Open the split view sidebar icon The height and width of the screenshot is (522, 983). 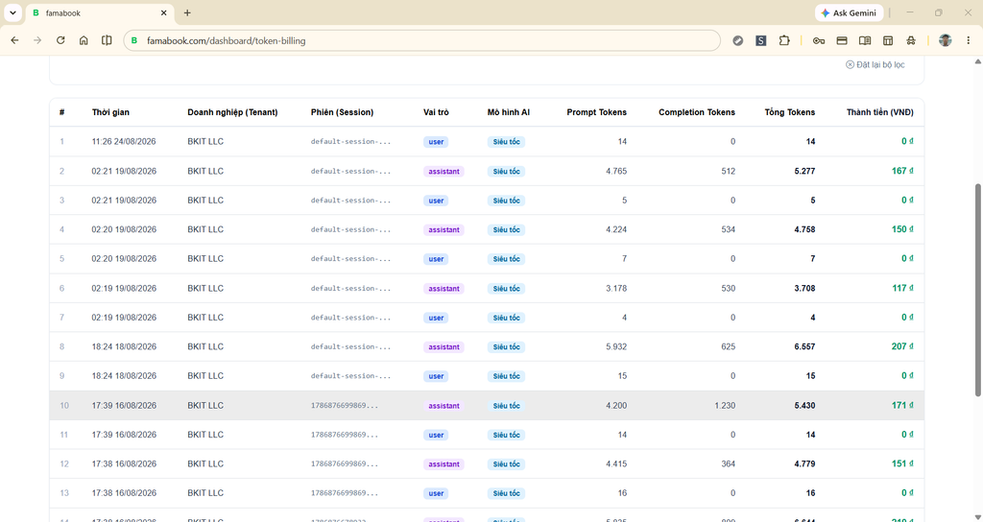(x=107, y=40)
